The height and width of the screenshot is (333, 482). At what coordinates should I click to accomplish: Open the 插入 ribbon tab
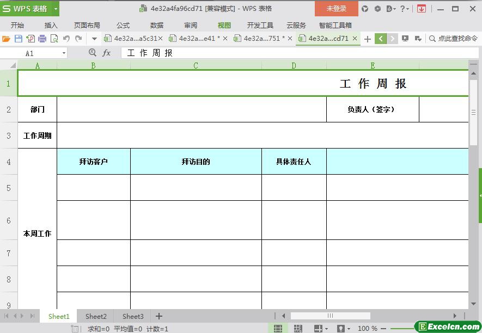pos(51,25)
